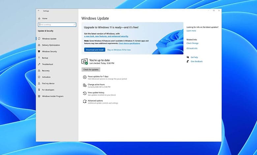Click the 'You're up to date' status text
257x155 pixels.
click(x=100, y=60)
